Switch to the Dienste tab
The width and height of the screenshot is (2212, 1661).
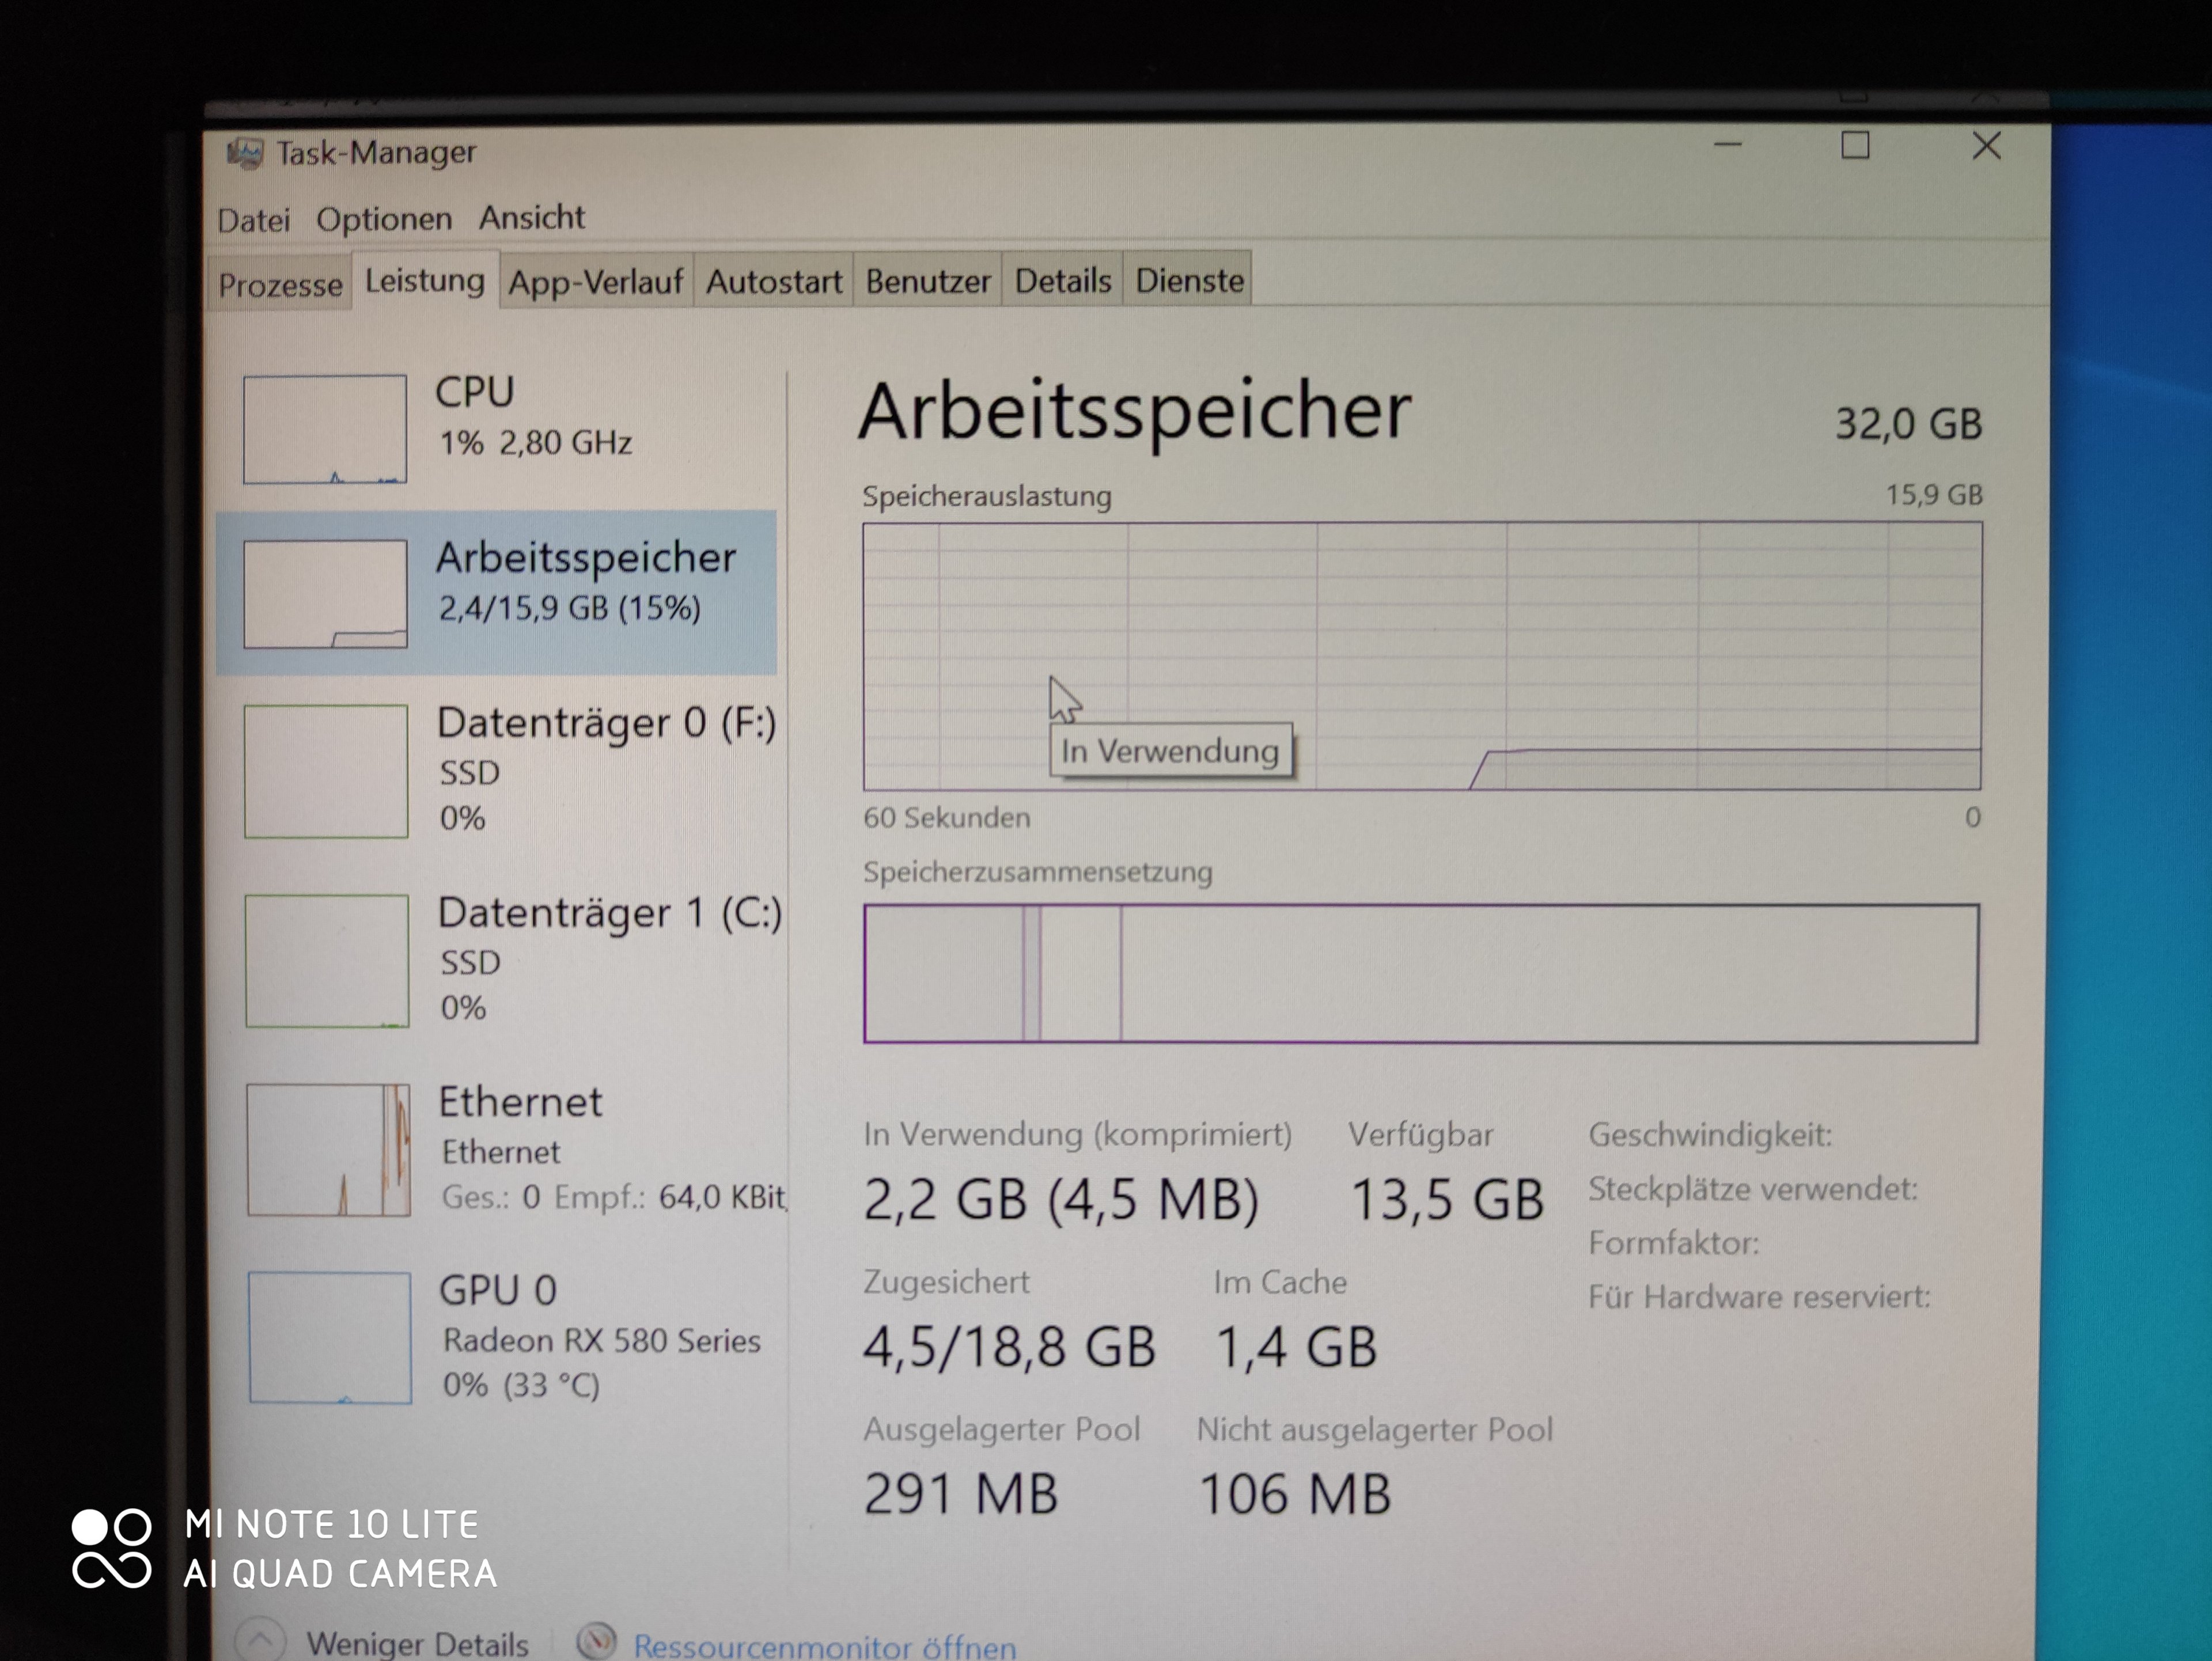click(1189, 280)
